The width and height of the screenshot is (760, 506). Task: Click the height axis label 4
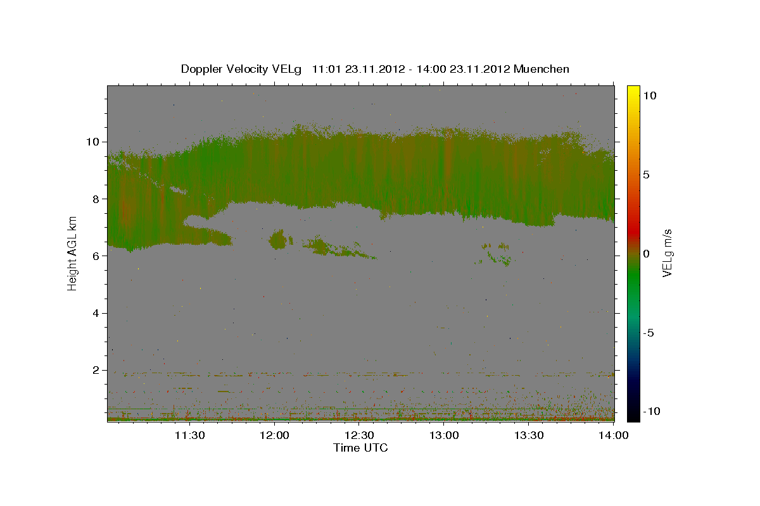tap(98, 313)
